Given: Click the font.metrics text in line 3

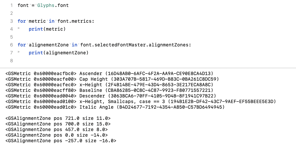Looking at the screenshot, I should [x=75, y=21].
